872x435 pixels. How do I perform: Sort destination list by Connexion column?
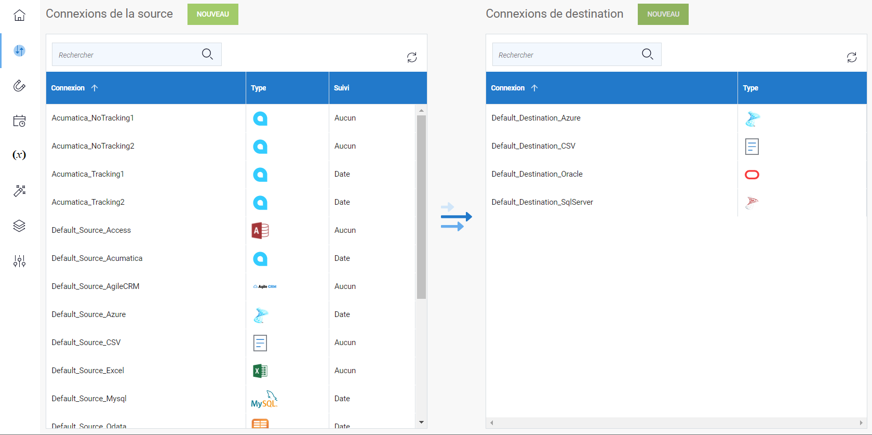(508, 88)
